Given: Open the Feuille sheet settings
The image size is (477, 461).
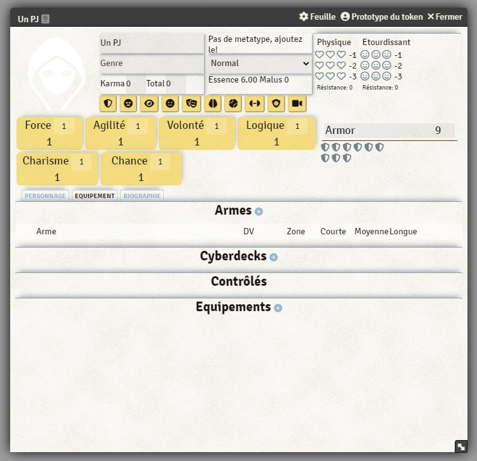Looking at the screenshot, I should (317, 17).
